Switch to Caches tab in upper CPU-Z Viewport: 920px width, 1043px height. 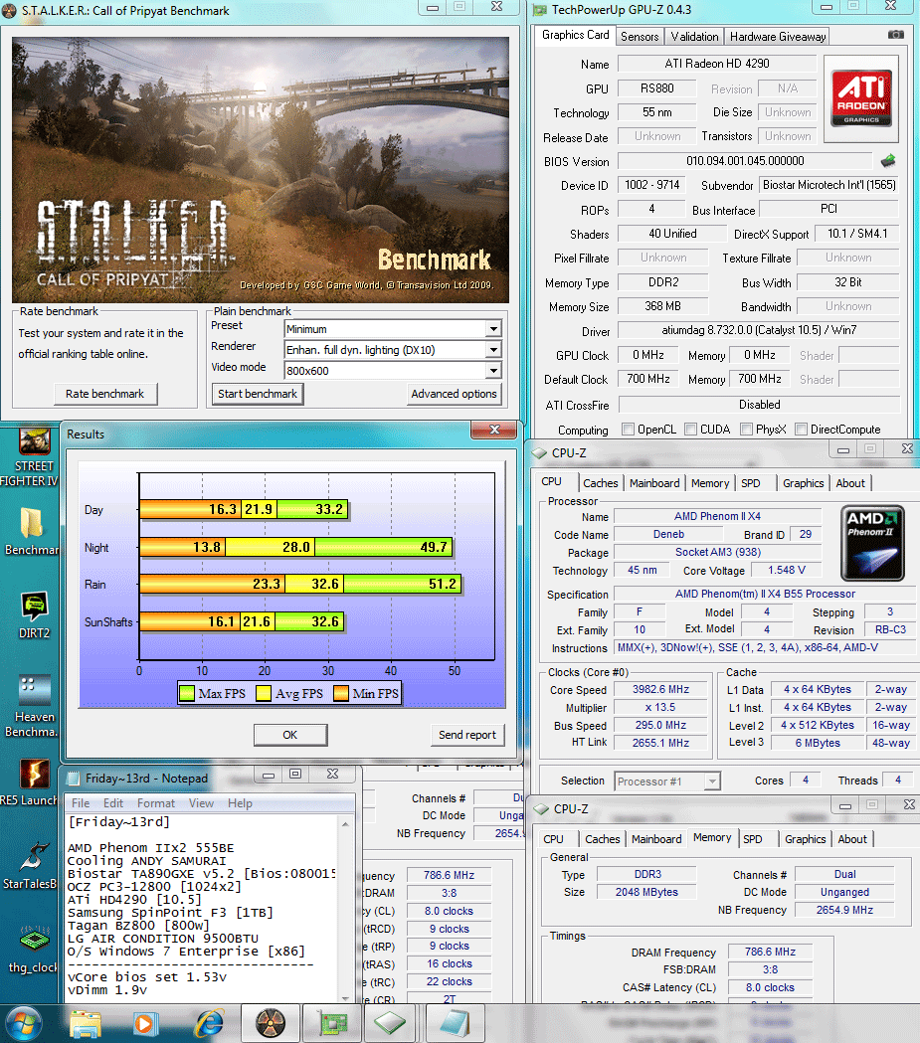click(600, 483)
